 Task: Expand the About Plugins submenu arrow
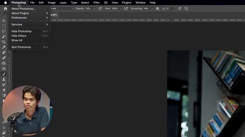(47, 13)
